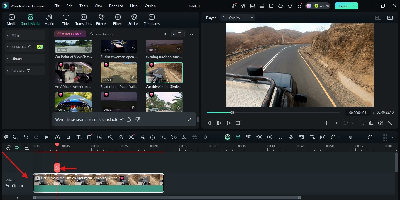Open the Full Quality dropdown
The height and width of the screenshot is (200, 400).
pos(238,18)
